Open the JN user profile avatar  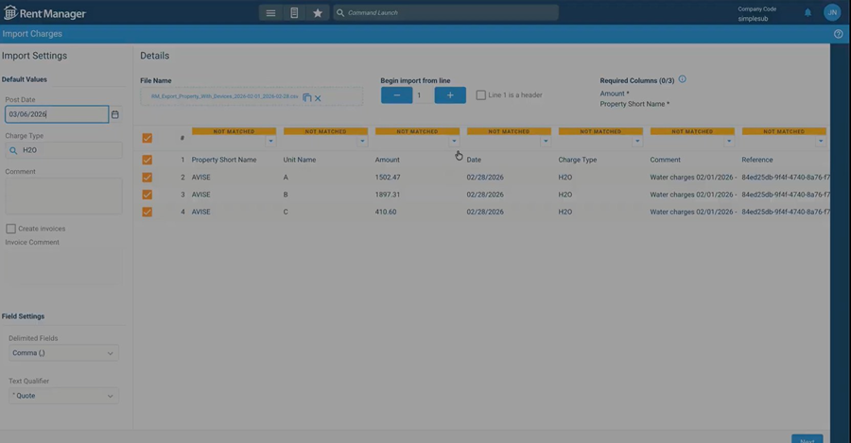point(831,12)
